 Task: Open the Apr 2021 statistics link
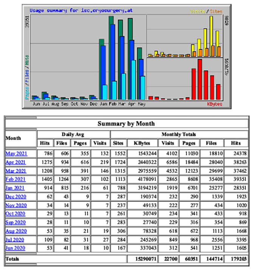[x=15, y=162]
